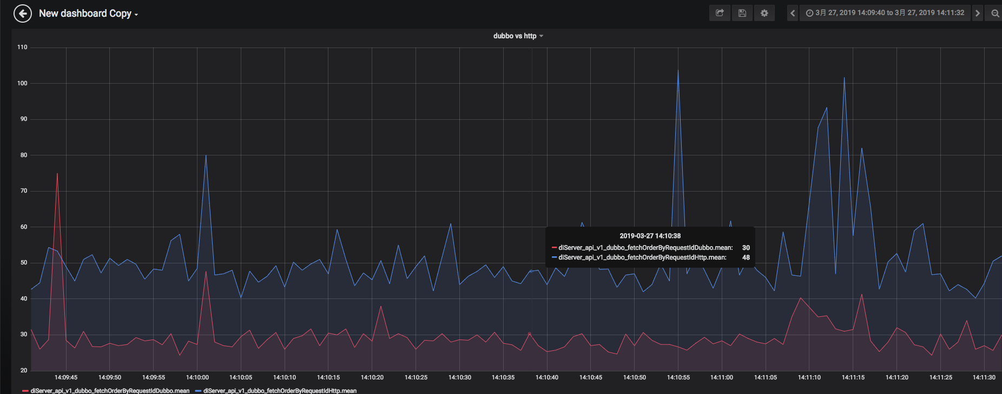Shift the time range forward using the right chevron

coord(978,13)
